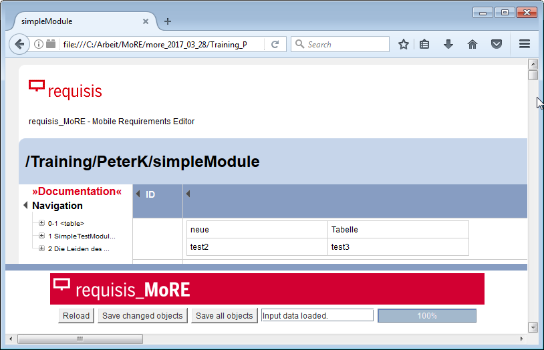Bookmark this page with the star icon
Viewport: 544px width, 350px height.
tap(404, 44)
